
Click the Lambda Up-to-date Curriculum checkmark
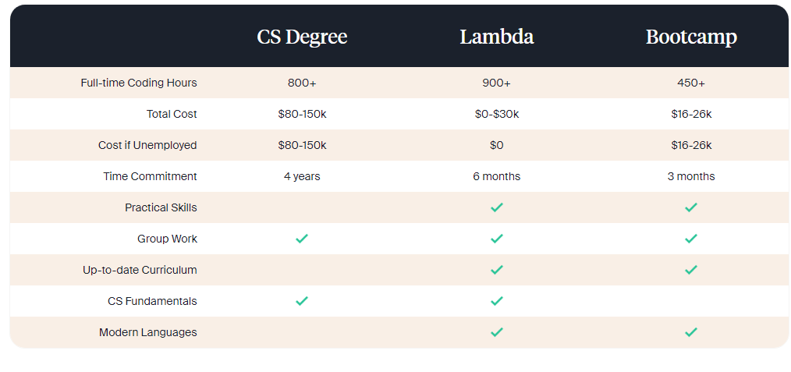[496, 270]
